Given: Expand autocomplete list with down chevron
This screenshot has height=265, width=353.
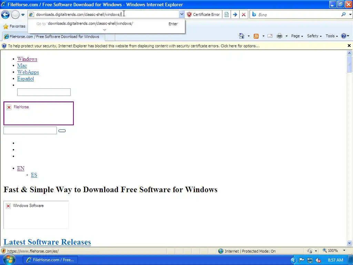Looking at the screenshot, I should (104, 30).
